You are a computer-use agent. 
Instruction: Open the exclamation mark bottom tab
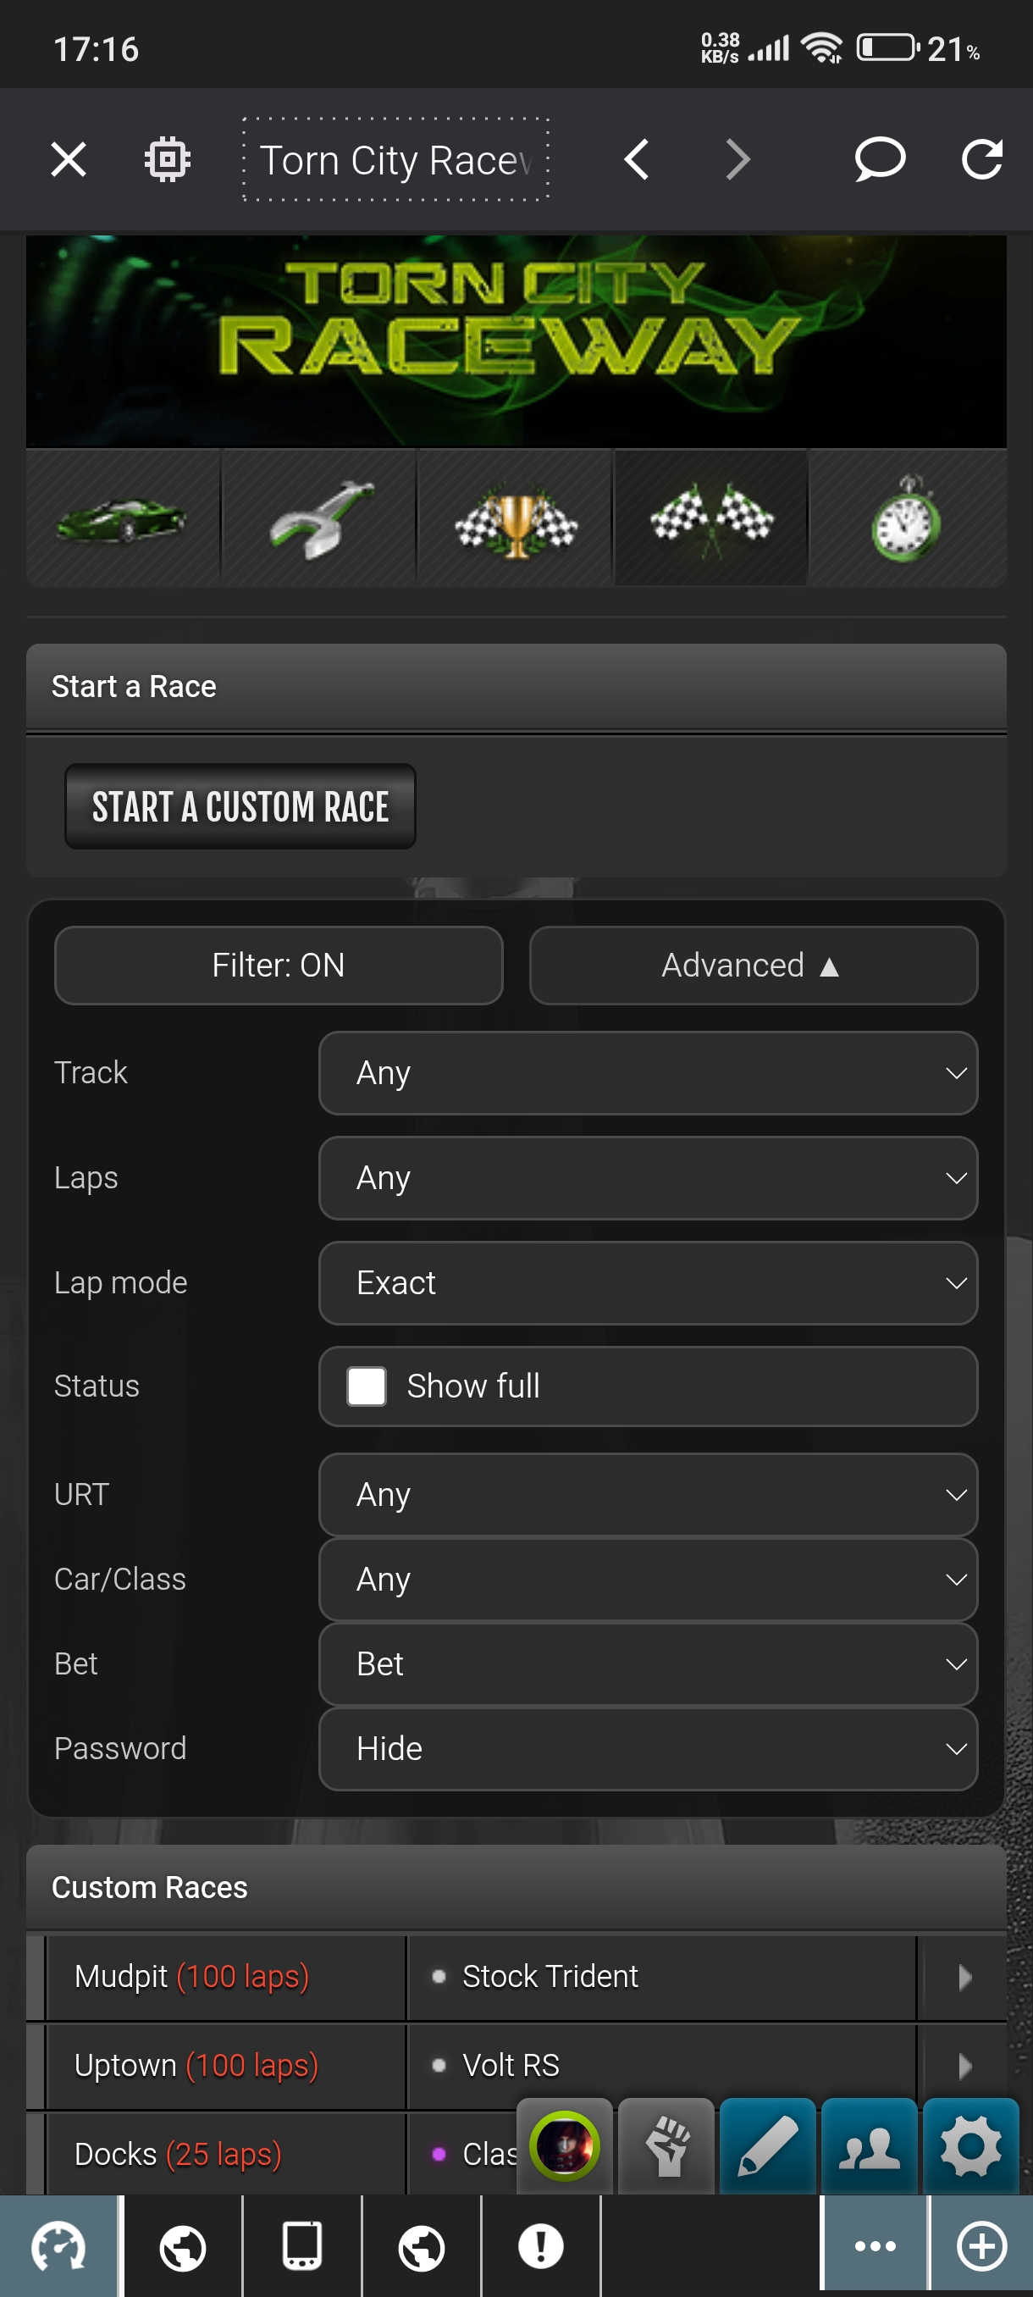[x=540, y=2245]
